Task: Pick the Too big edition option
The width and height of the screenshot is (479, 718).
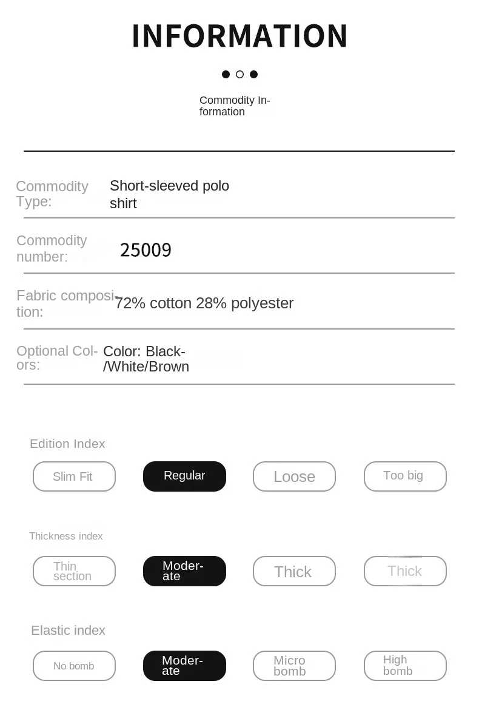Action: 404,476
